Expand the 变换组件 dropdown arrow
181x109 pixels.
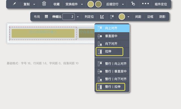pyautogui.click(x=82, y=5)
